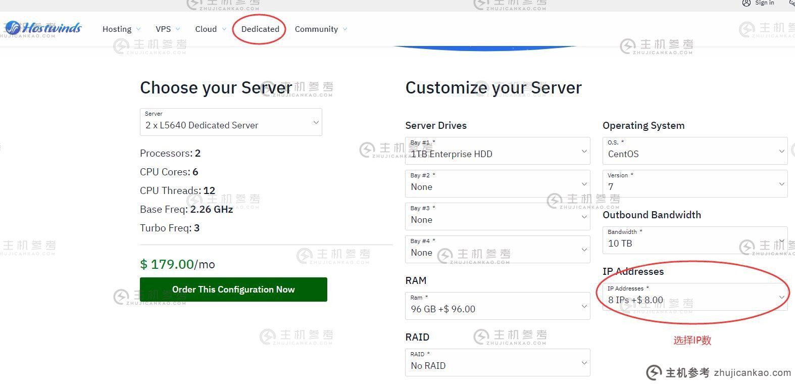
Task: Click the $ 179.00/mo price text
Action: click(x=177, y=264)
